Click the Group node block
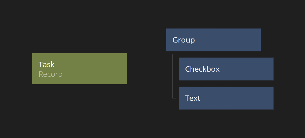305x138 pixels. coord(213,40)
